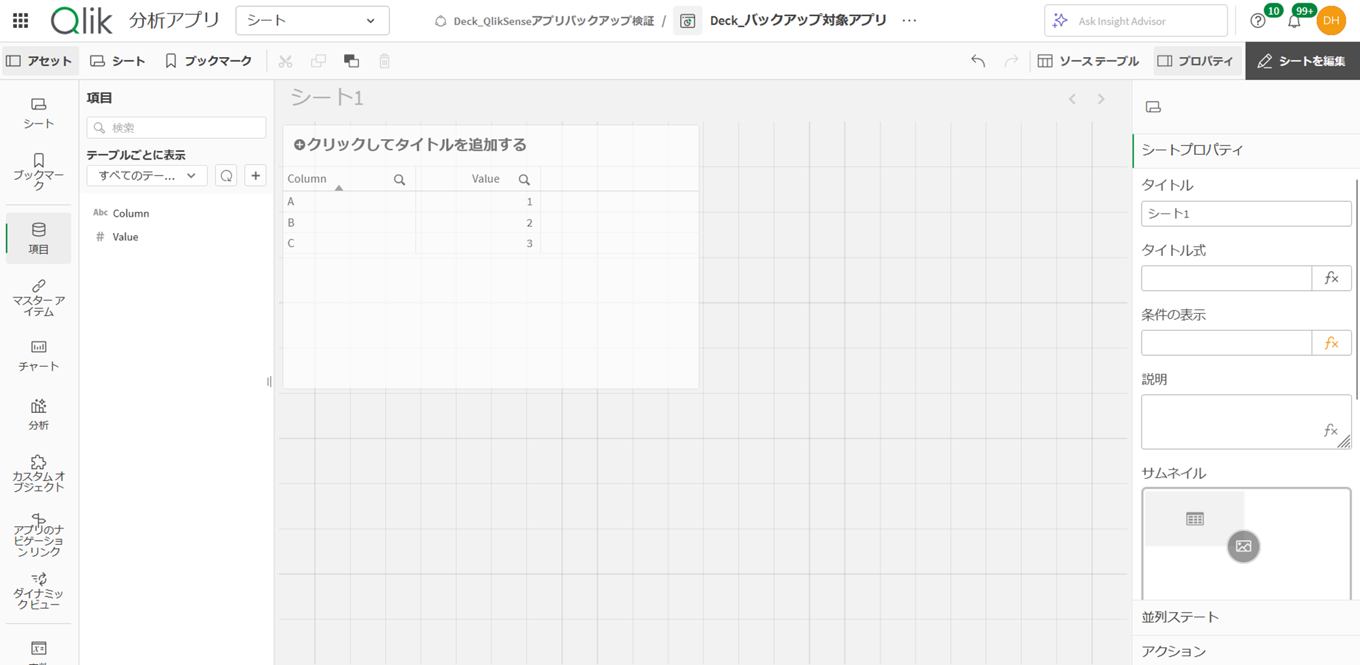Switch to the アセット tab
The image size is (1360, 665).
coord(41,60)
